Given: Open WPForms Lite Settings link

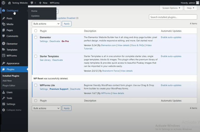Looking at the screenshot, I should pyautogui.click(x=44, y=89).
